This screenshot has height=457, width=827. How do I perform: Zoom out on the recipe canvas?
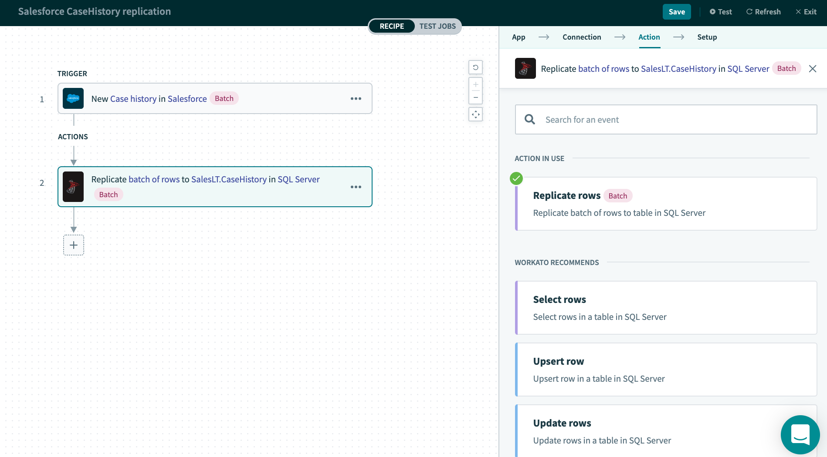coord(475,97)
